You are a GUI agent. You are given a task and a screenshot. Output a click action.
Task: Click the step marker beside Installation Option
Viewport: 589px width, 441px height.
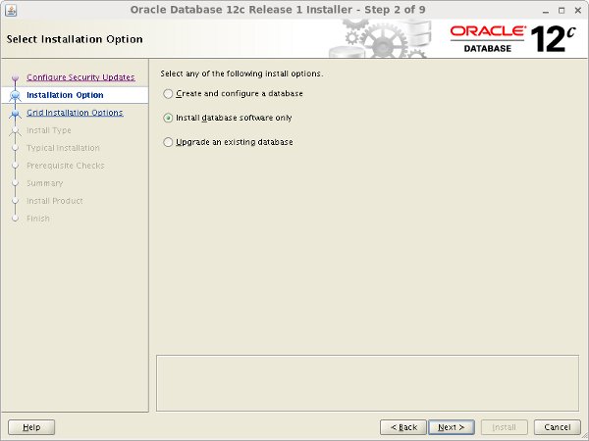[x=15, y=96]
